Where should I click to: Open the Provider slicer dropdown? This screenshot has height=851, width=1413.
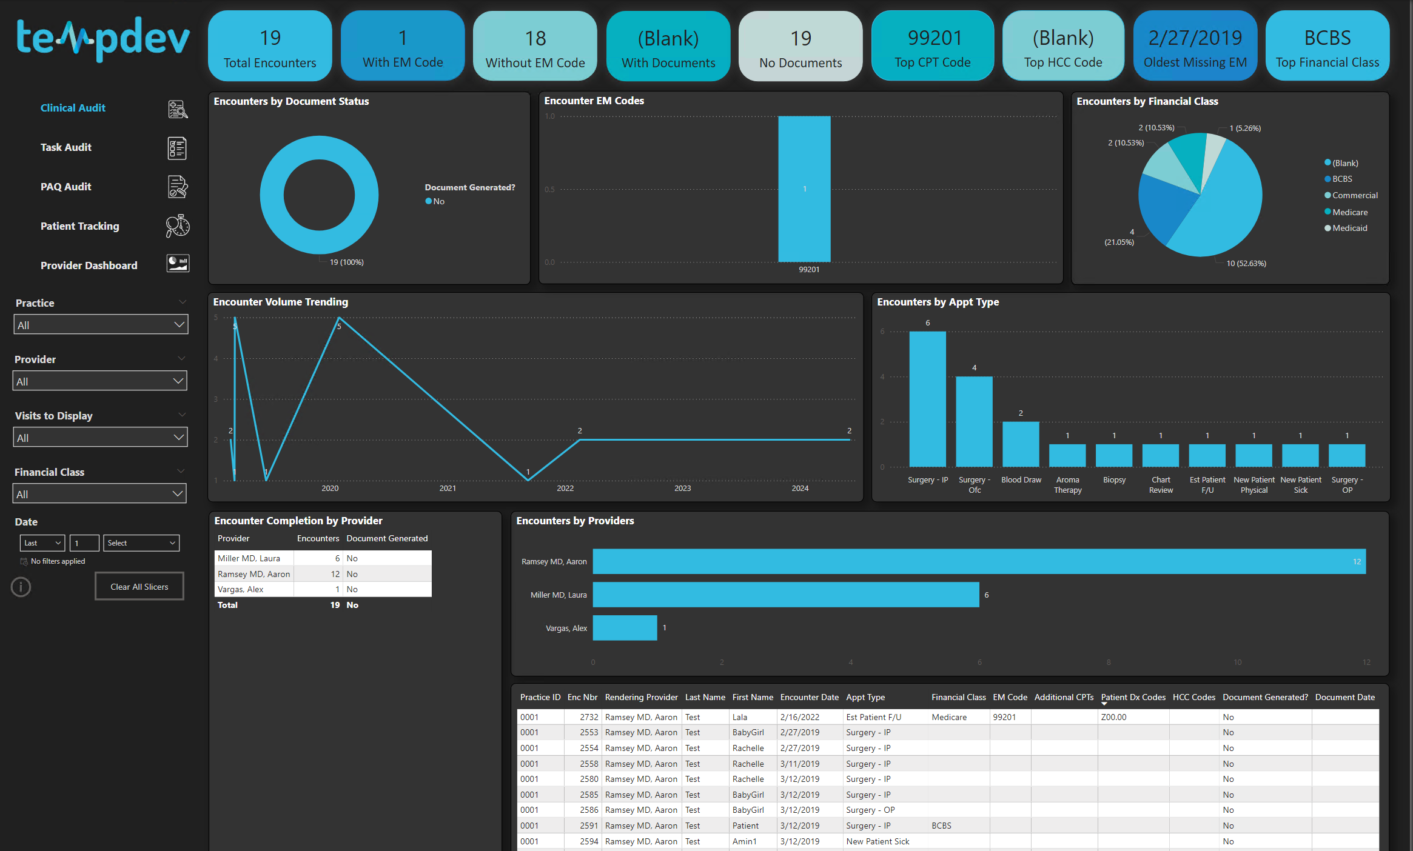pos(100,381)
